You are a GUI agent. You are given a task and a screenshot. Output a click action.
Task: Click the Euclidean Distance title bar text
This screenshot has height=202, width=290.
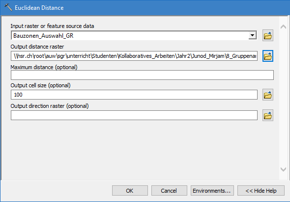point(39,8)
